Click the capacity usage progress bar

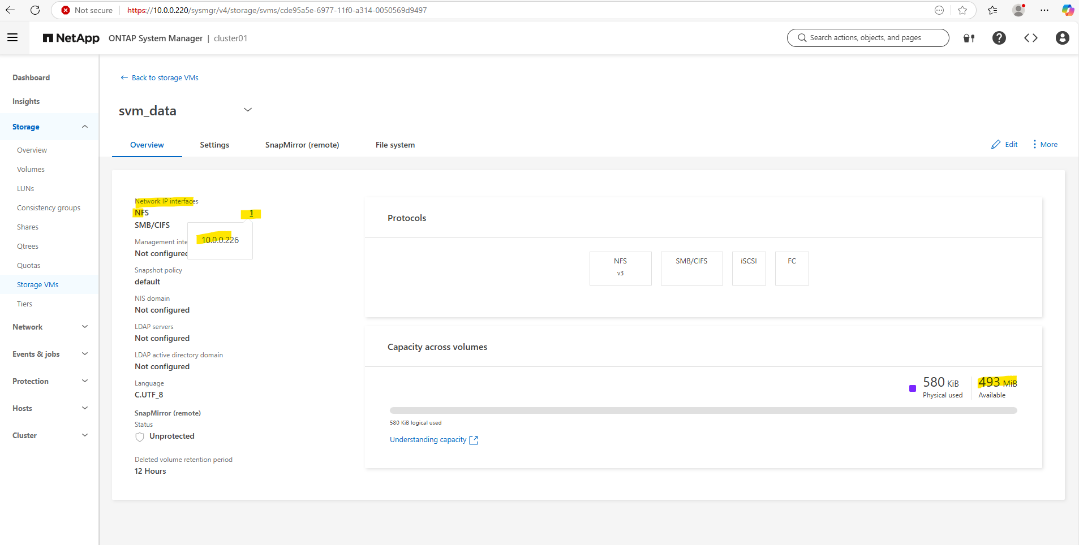pyautogui.click(x=703, y=410)
